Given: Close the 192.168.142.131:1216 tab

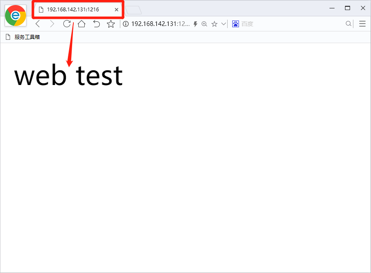Looking at the screenshot, I should click(x=117, y=10).
